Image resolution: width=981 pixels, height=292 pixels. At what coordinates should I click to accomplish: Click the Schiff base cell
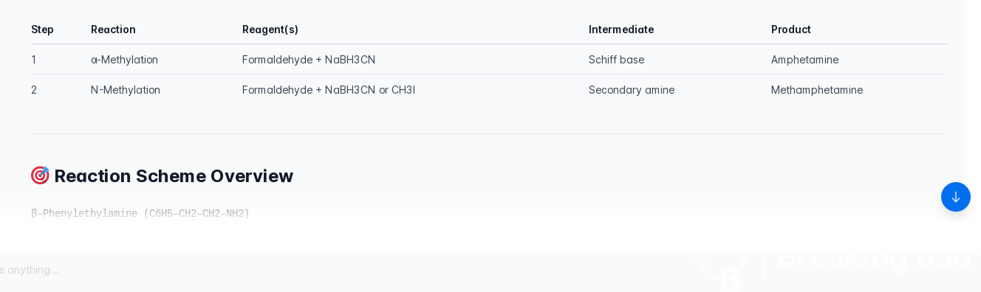tap(616, 60)
